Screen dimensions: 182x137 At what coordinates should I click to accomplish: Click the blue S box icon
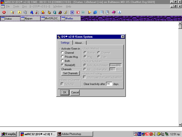(72, 12)
